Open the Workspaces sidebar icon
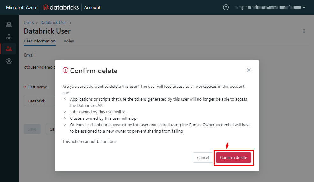The width and height of the screenshot is (314, 182). (9, 25)
